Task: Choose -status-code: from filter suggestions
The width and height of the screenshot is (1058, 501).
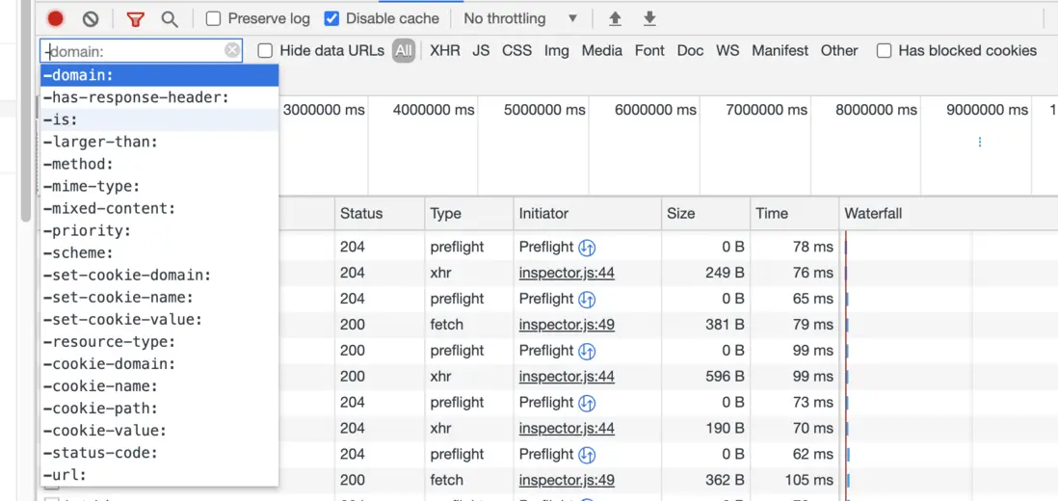Action: click(100, 453)
